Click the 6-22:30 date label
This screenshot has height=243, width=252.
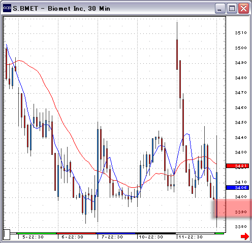72,237
